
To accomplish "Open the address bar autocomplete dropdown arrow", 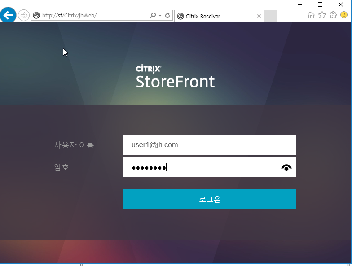I will [x=160, y=15].
